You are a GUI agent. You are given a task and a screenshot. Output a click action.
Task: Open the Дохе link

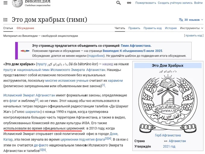(x=114, y=134)
